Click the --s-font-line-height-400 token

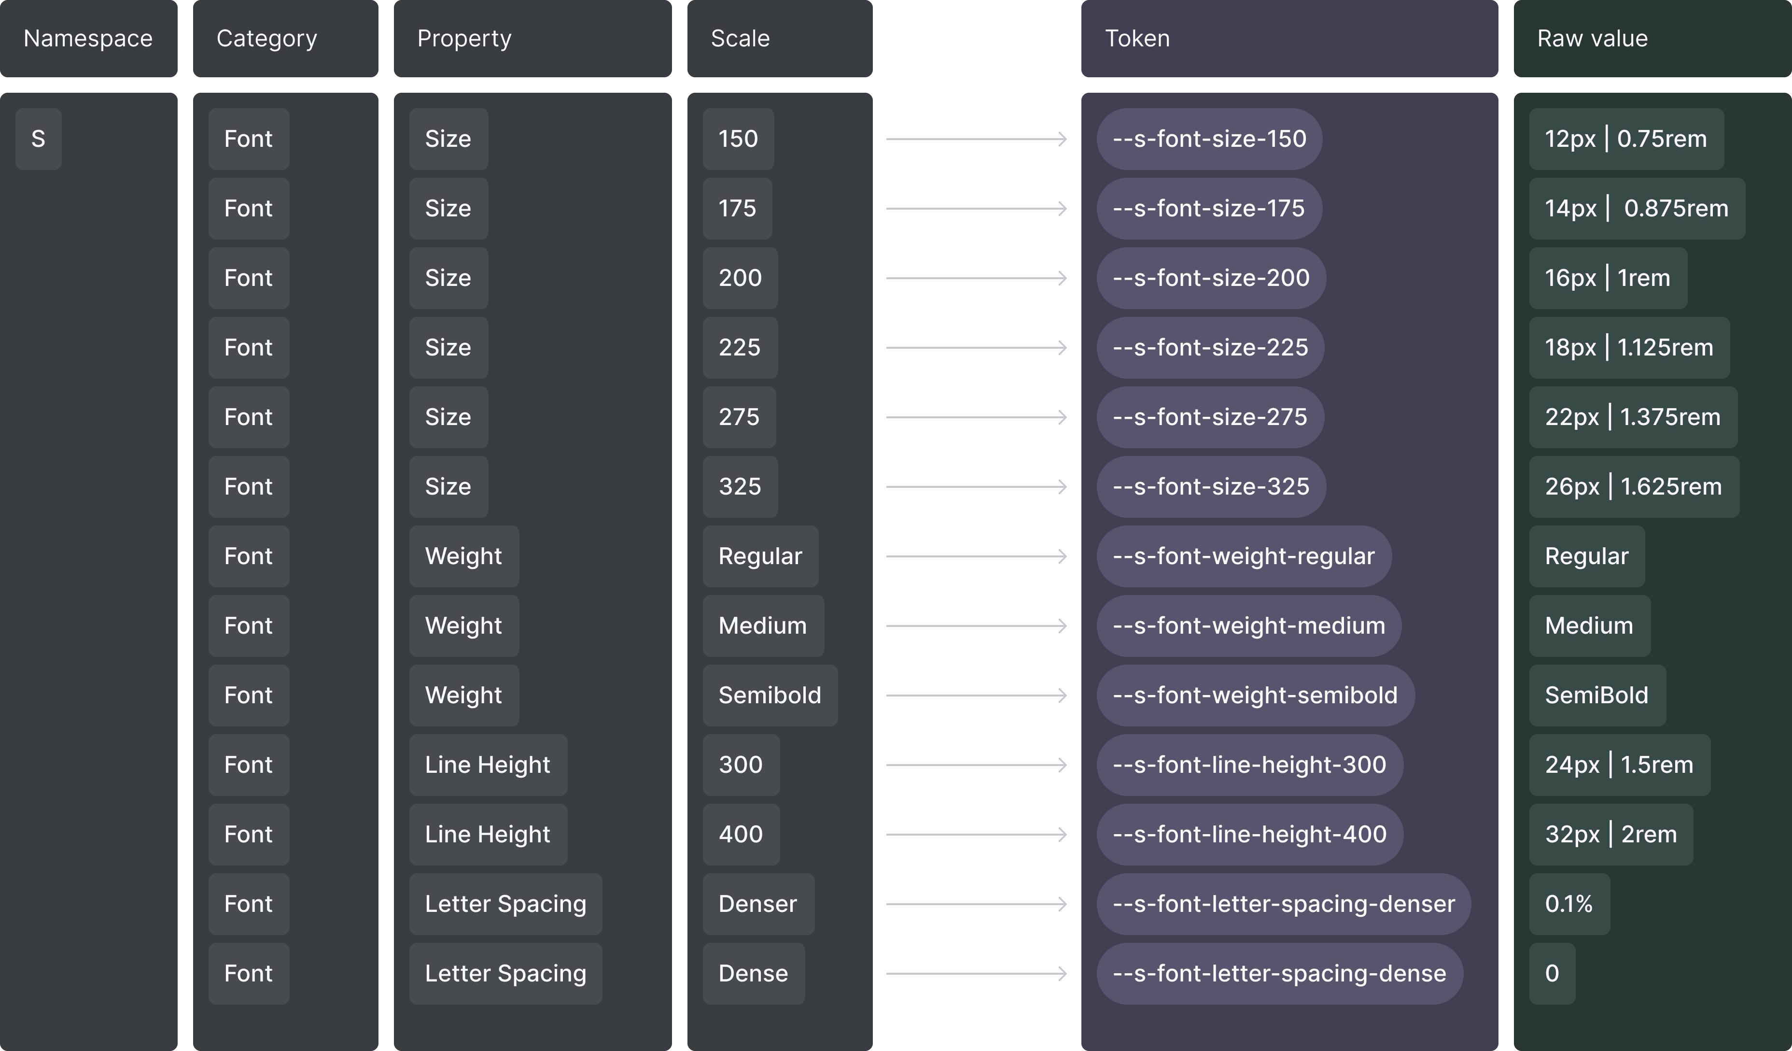(x=1249, y=834)
